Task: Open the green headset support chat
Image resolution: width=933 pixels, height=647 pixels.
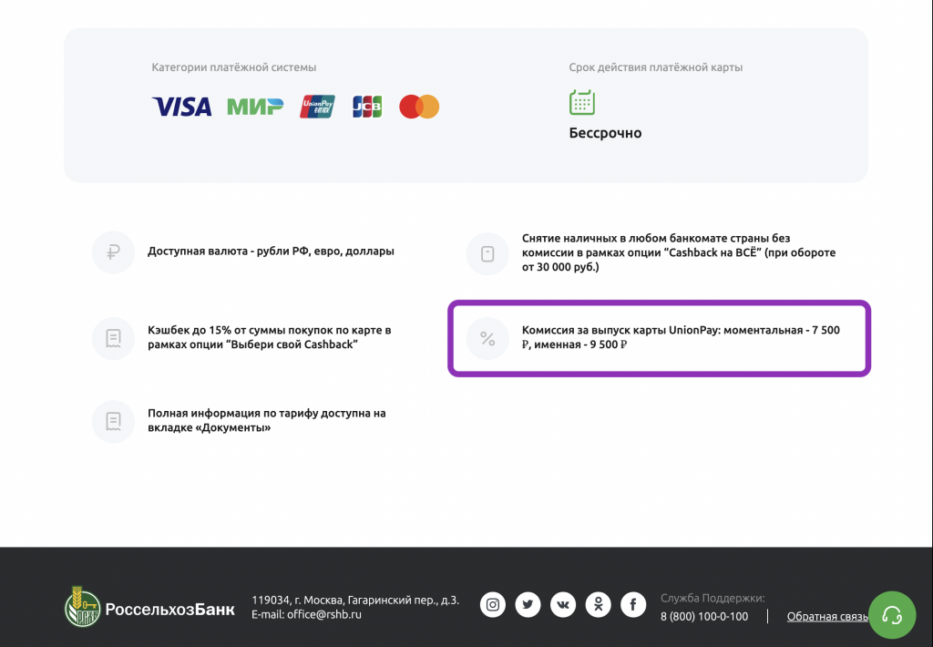Action: tap(892, 615)
